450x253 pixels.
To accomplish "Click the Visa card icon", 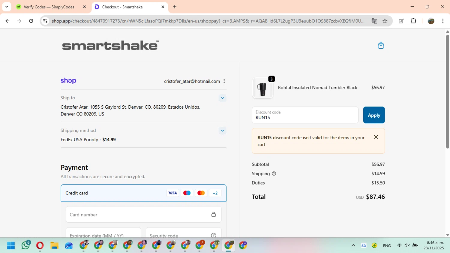I will click(172, 193).
